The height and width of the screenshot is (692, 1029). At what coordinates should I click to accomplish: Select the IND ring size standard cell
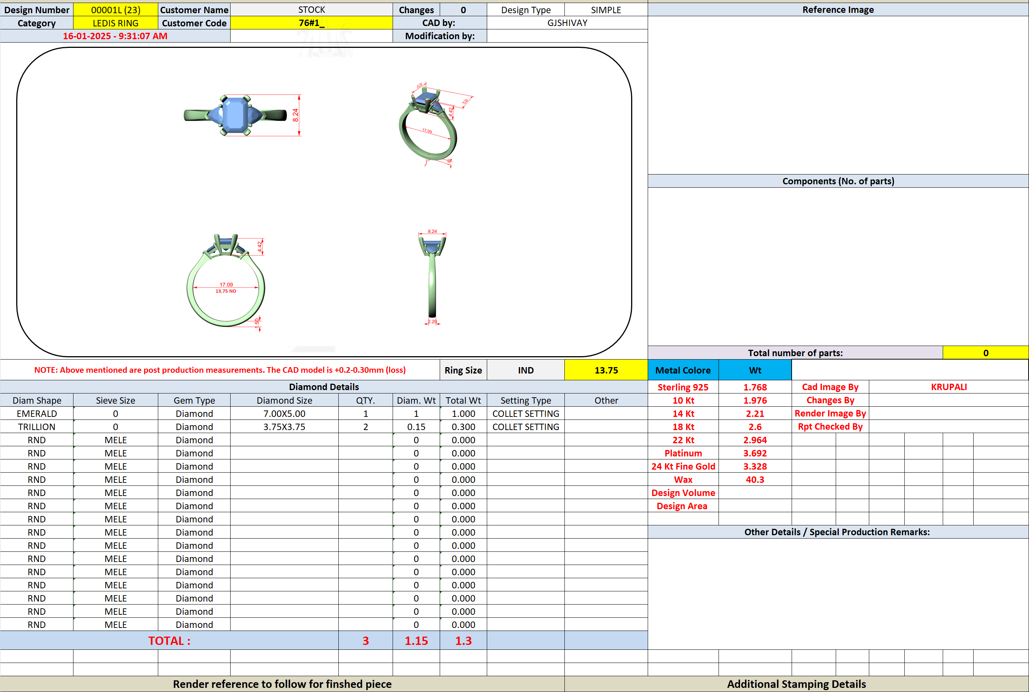[526, 370]
